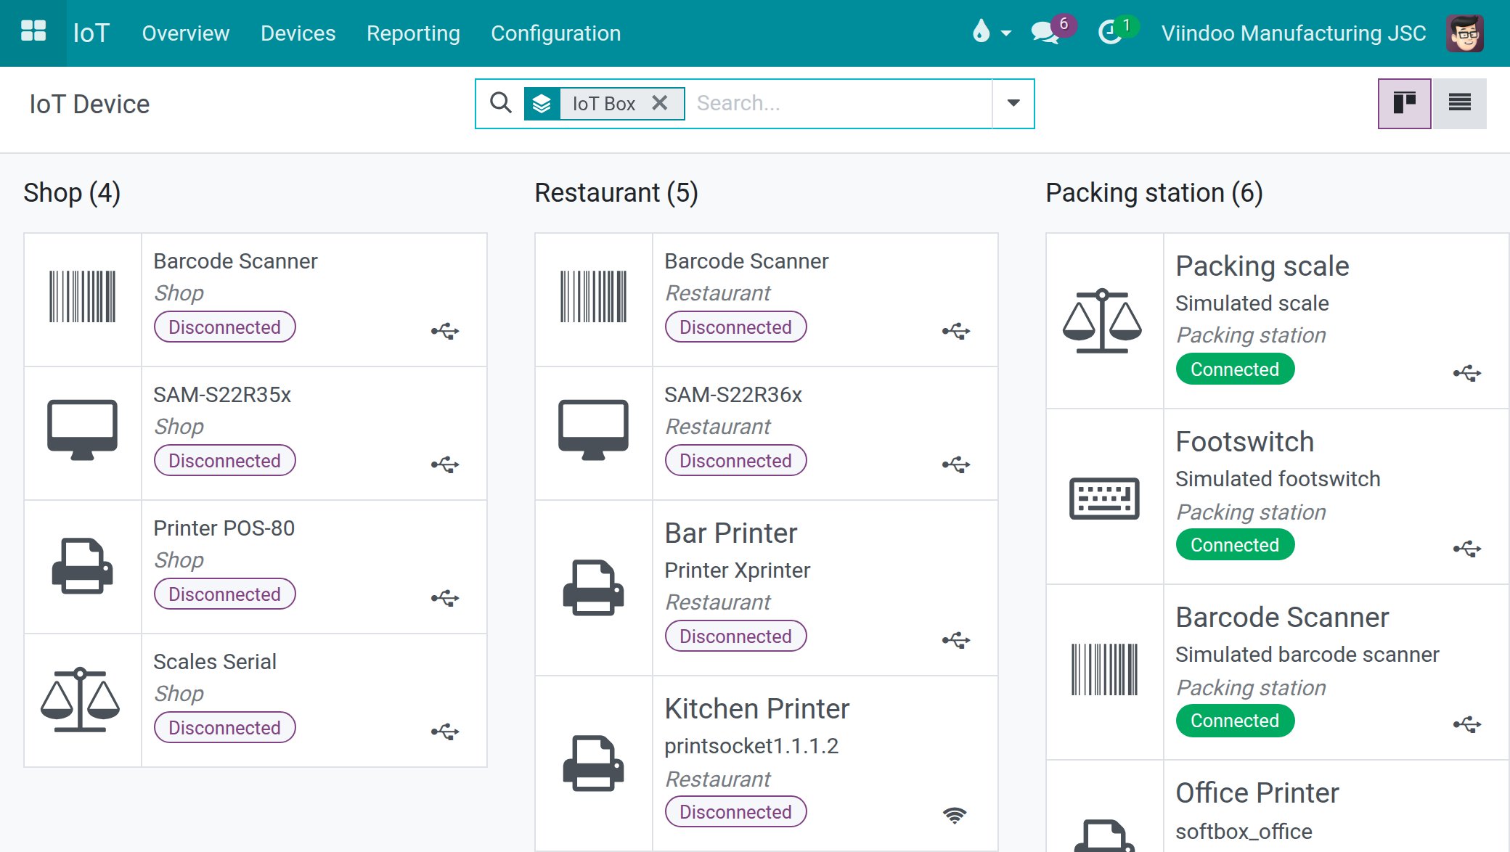Screen dimensions: 1510x852
Task: Open the conversations icon showing 6 messages
Action: [x=1045, y=33]
